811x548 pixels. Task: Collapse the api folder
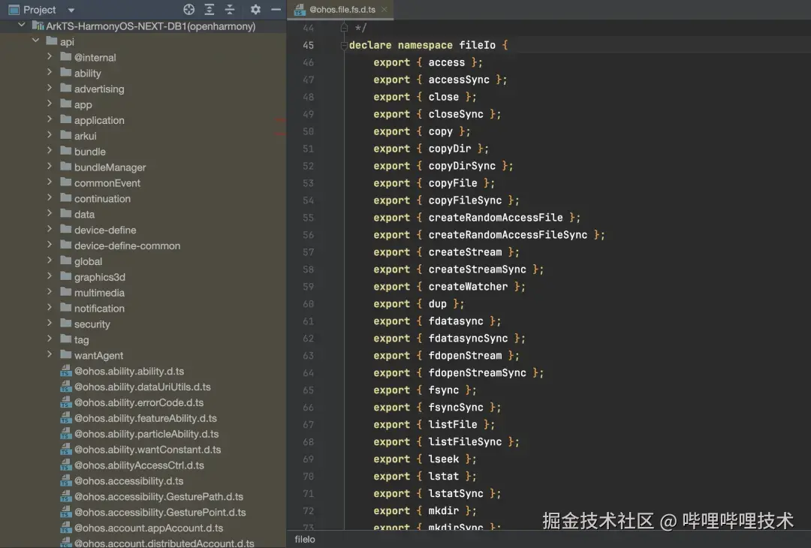point(36,41)
